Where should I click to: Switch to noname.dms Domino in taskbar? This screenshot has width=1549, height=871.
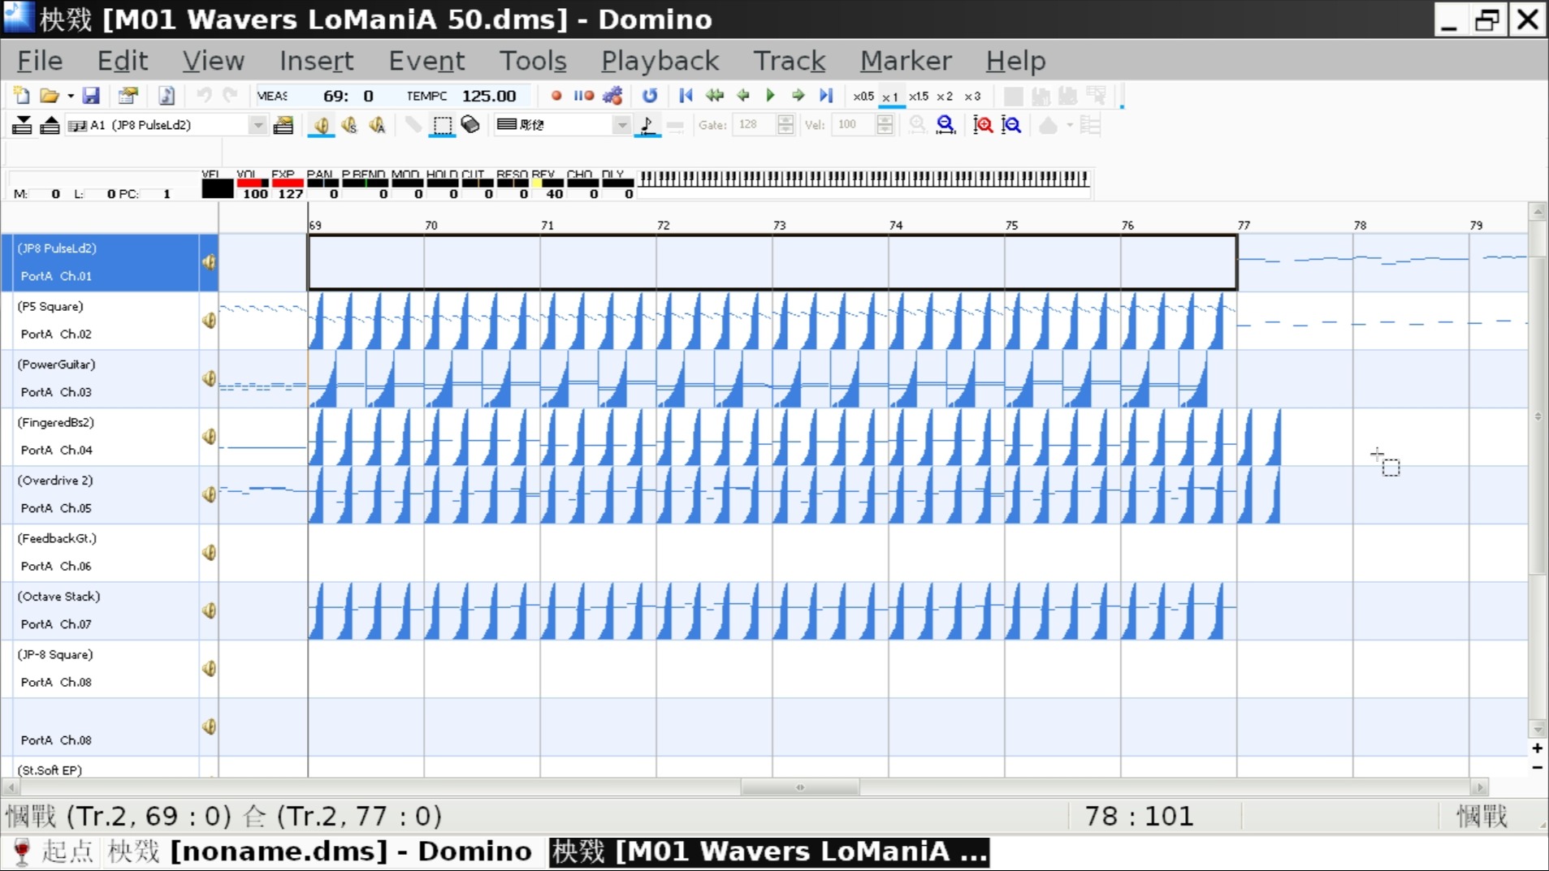(319, 852)
